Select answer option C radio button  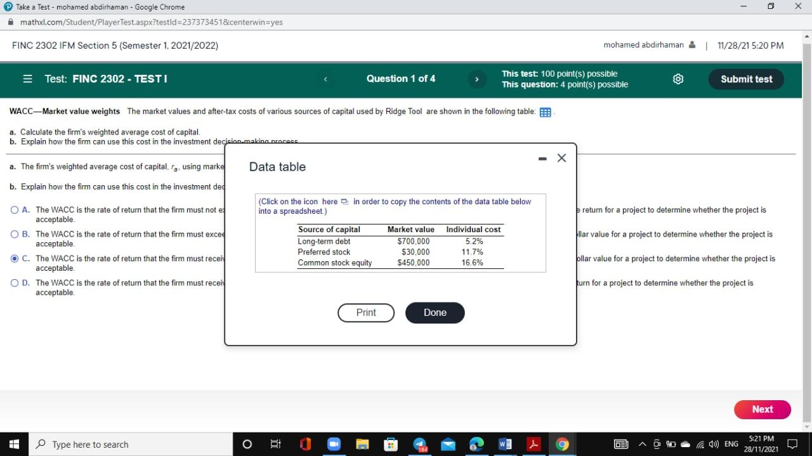[15, 259]
